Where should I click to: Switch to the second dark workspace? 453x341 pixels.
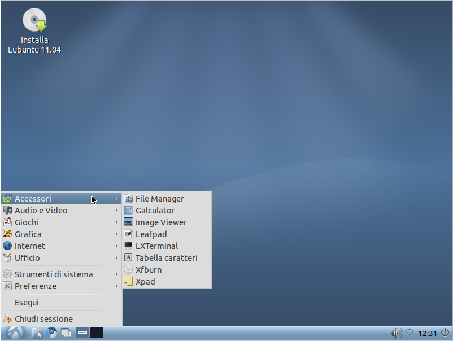click(x=97, y=333)
